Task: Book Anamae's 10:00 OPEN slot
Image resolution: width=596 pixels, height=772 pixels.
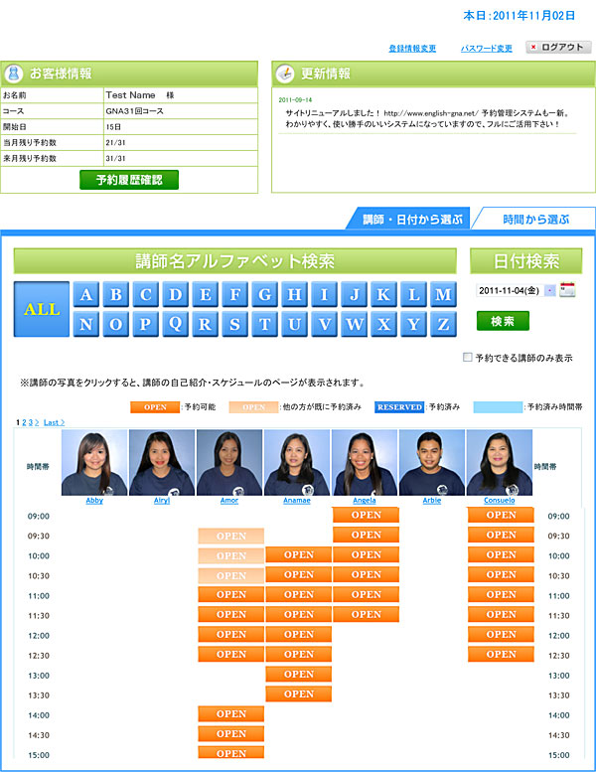Action: tap(298, 554)
